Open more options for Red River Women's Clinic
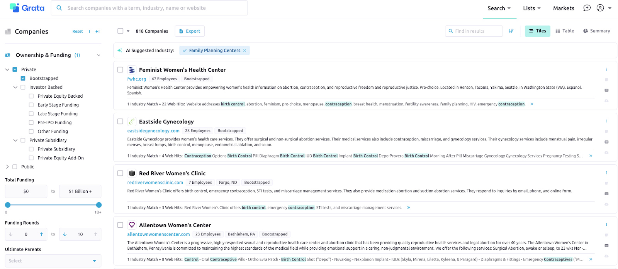The height and width of the screenshot is (269, 618). click(606, 173)
